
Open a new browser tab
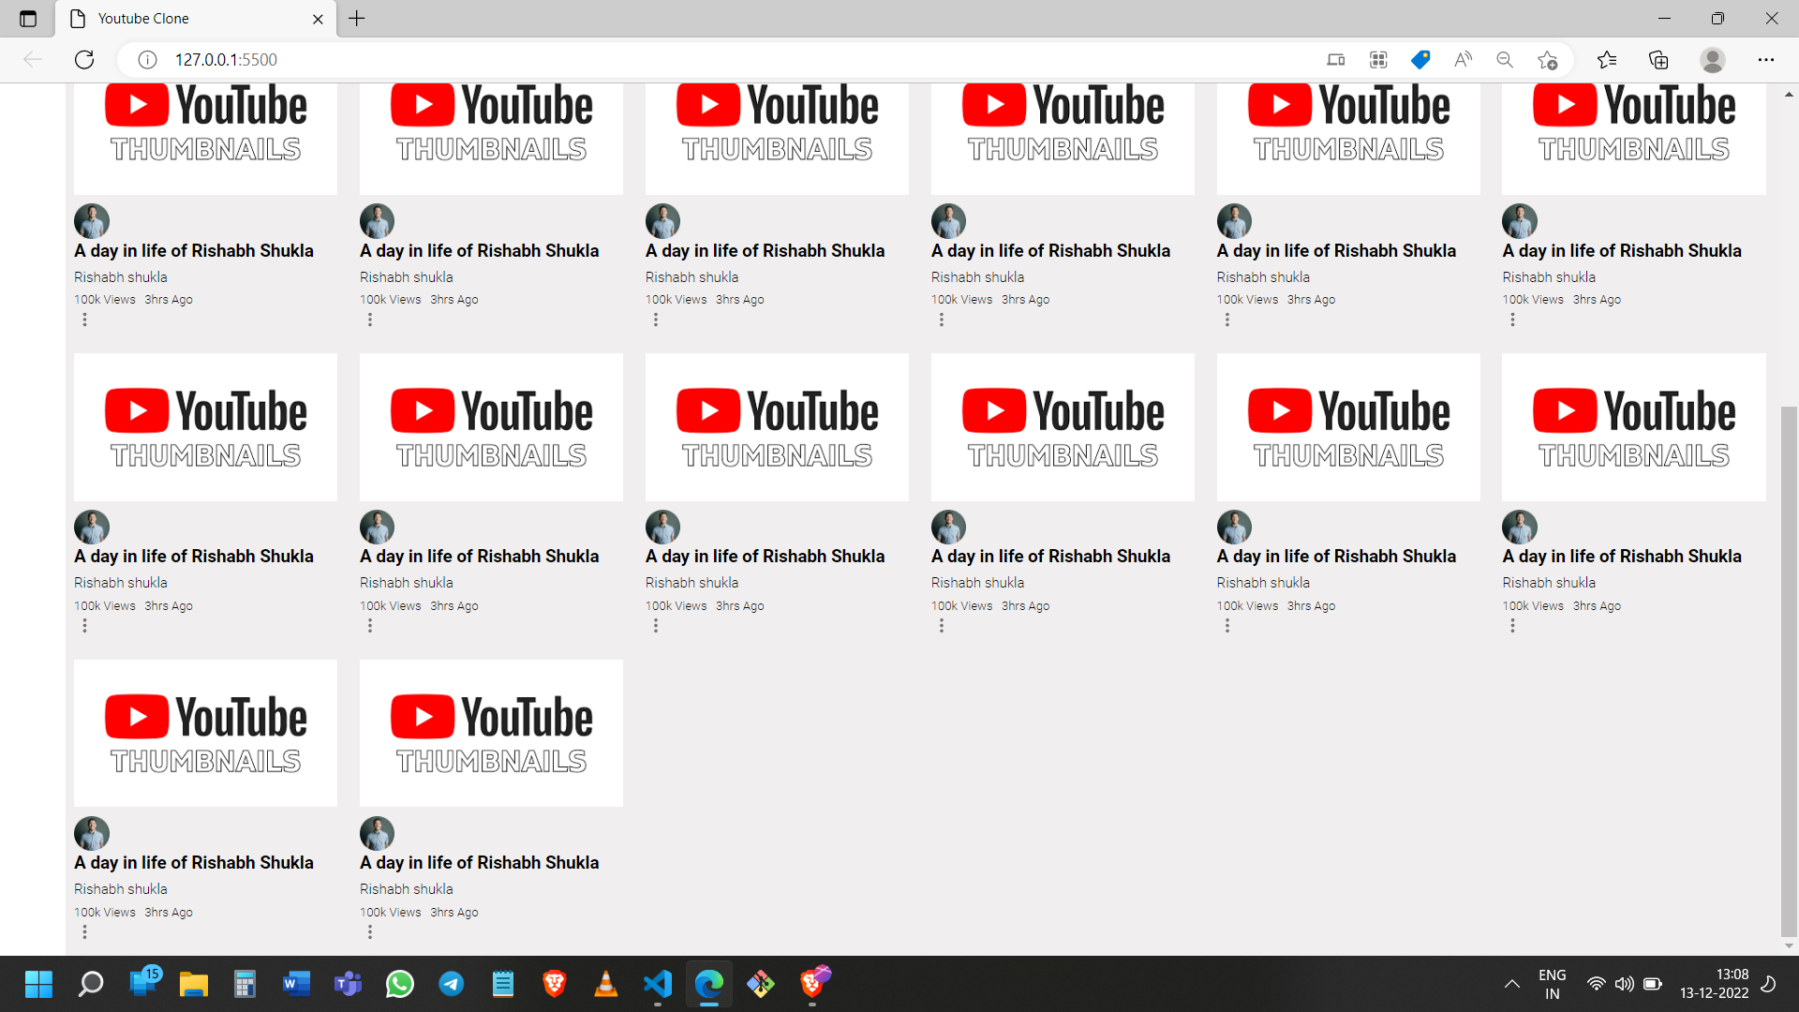[356, 18]
